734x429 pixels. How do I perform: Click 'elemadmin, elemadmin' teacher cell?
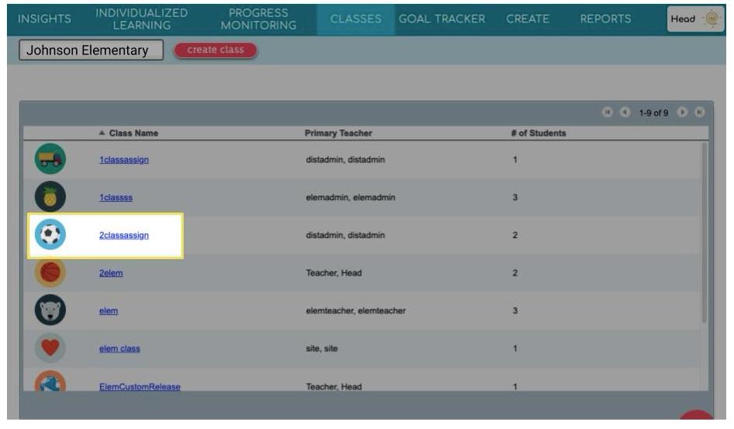(350, 197)
